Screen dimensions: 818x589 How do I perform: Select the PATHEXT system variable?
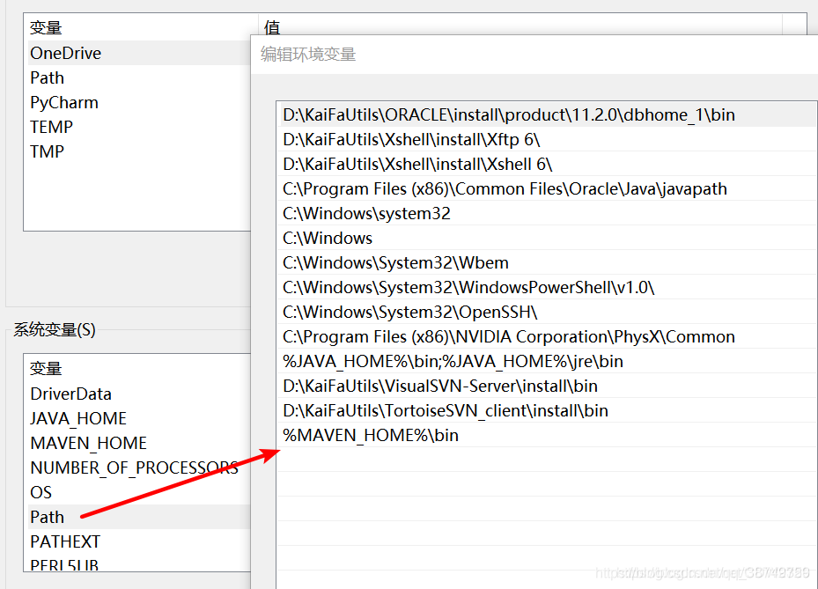pyautogui.click(x=139, y=541)
